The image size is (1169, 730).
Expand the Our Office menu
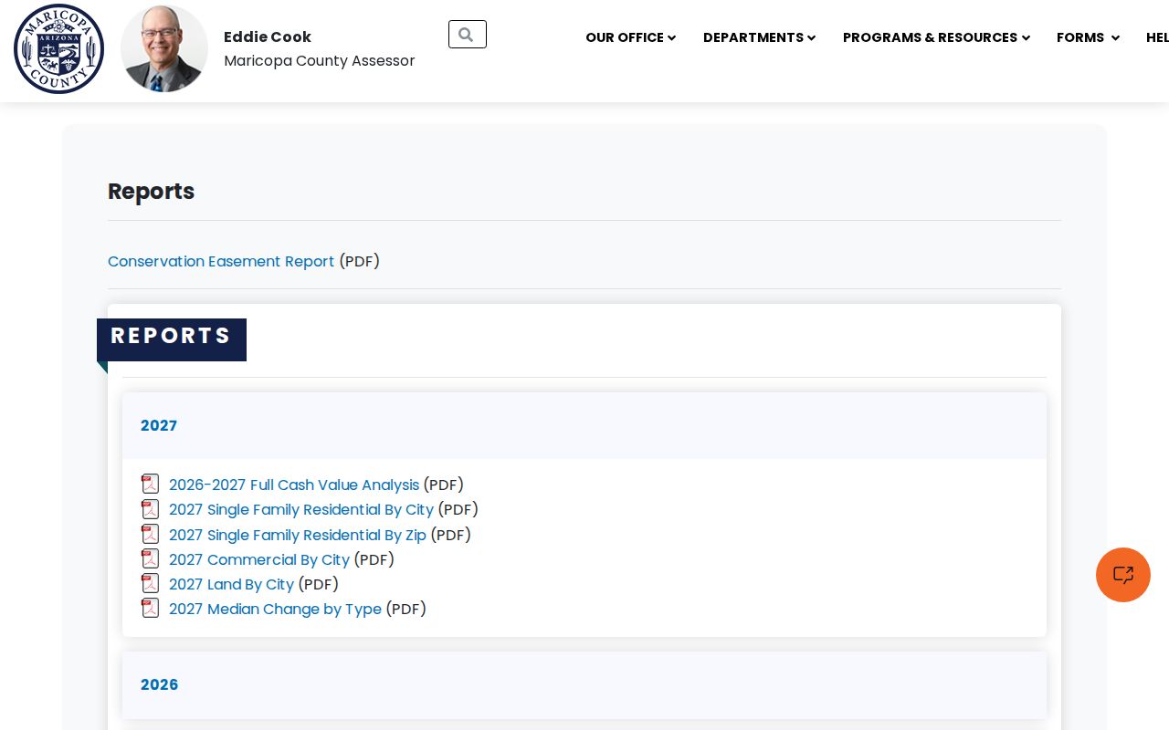[x=630, y=37]
